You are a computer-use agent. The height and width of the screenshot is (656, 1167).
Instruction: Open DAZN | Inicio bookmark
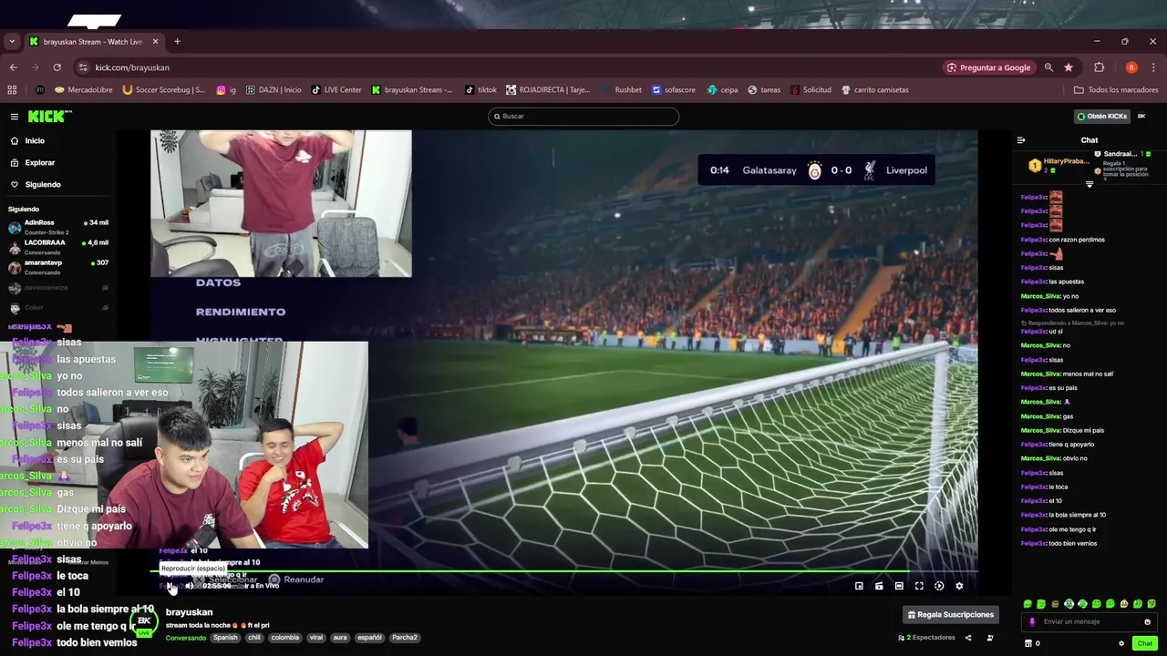273,89
